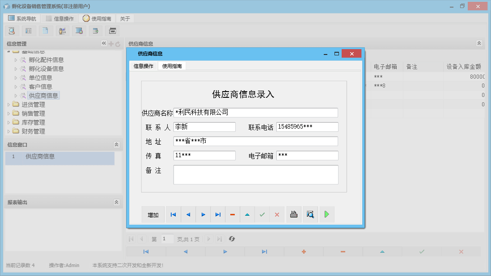Click the monitor with globe toolbar icon
Viewport: 491px width, 276px height.
[79, 30]
